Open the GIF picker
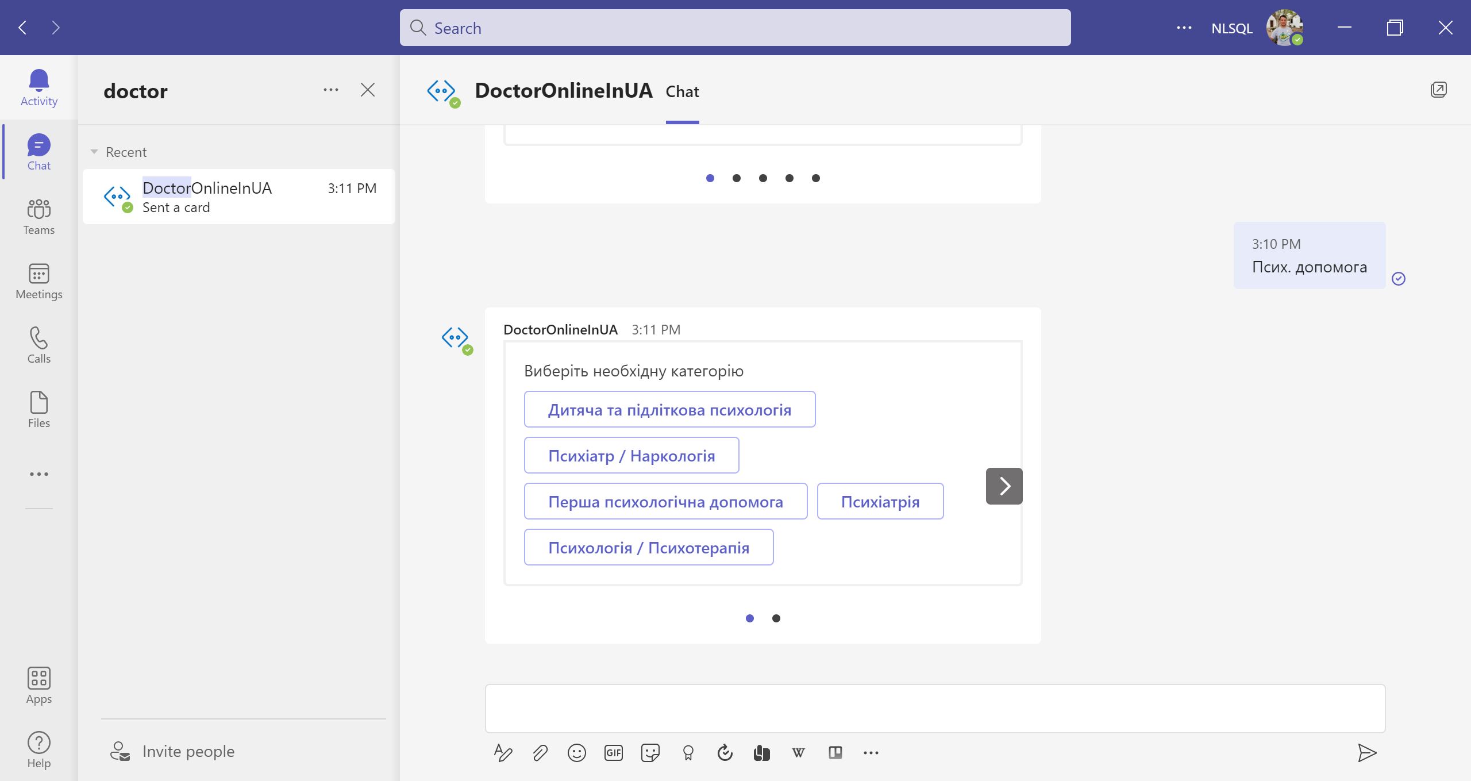This screenshot has width=1471, height=781. tap(613, 753)
